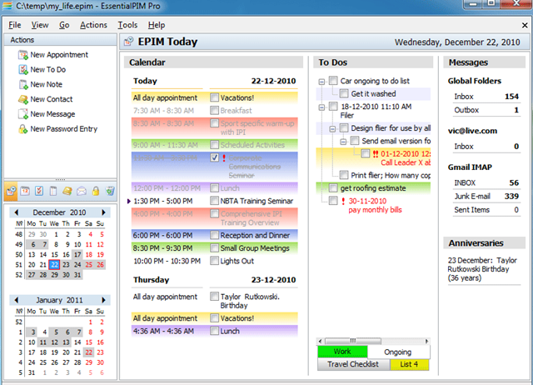Click the New To Do icon
Image resolution: width=533 pixels, height=385 pixels.
(x=23, y=70)
